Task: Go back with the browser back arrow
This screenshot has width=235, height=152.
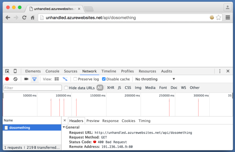Action: pyautogui.click(x=8, y=18)
